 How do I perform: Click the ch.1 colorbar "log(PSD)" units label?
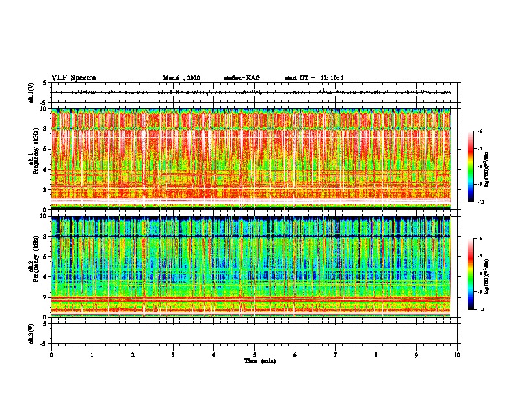[487, 169]
